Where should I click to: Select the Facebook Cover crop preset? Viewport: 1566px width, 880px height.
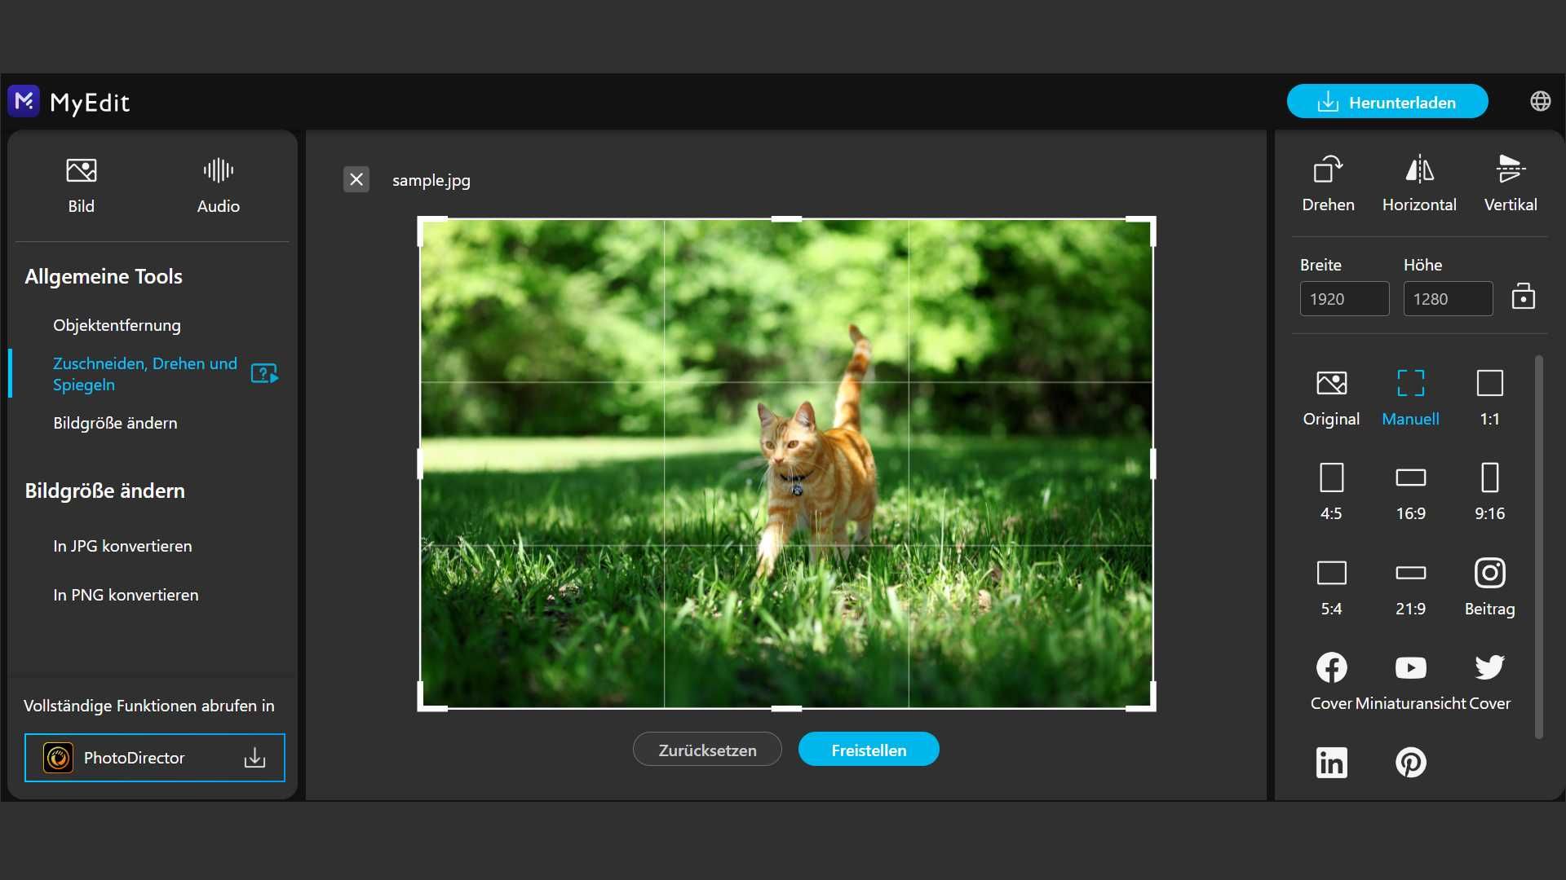(x=1331, y=667)
